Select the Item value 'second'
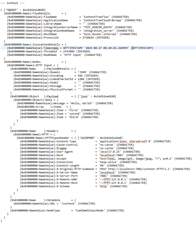196x225 pixels. [x=74, y=114]
